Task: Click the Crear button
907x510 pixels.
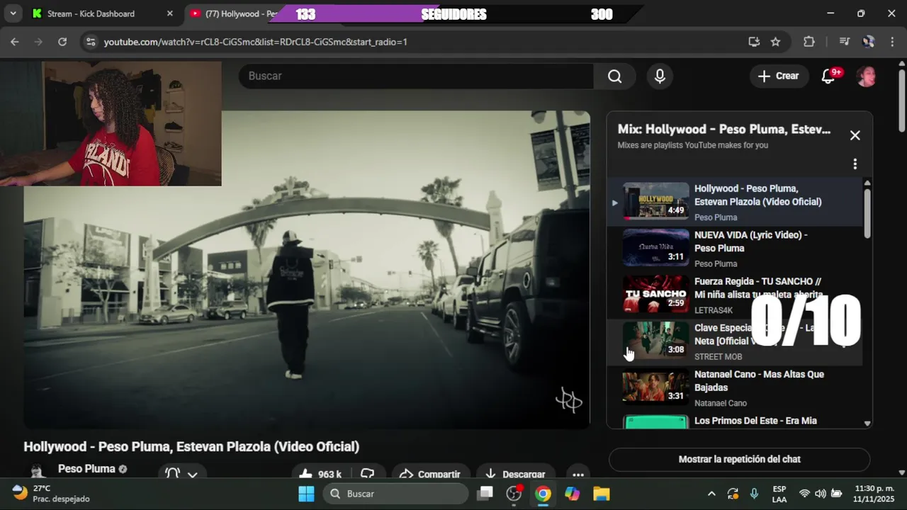Action: coord(779,76)
